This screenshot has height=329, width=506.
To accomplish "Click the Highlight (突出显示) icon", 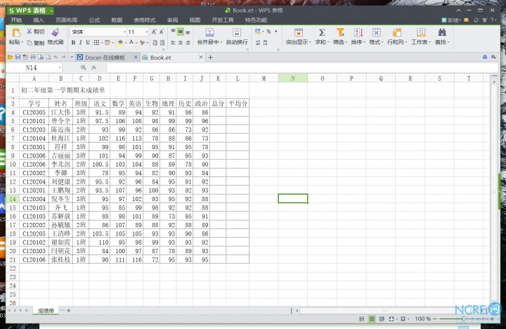I will click(299, 32).
